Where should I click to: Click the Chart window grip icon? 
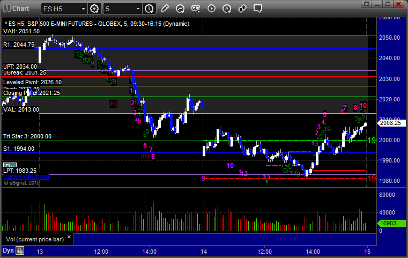7,9
